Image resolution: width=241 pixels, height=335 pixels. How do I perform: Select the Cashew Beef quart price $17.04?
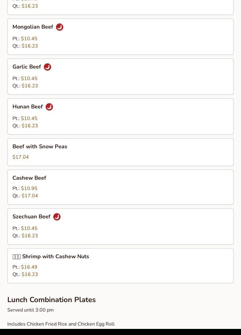[x=30, y=196]
